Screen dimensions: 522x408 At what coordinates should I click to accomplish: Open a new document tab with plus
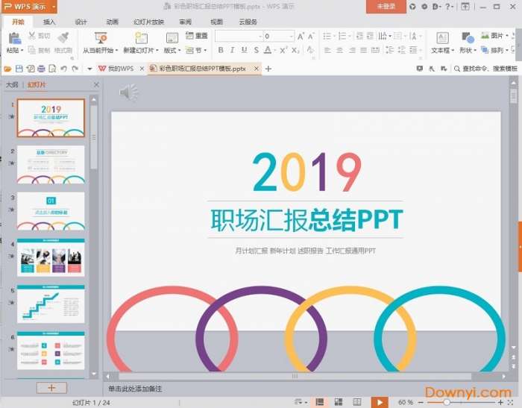coord(268,69)
